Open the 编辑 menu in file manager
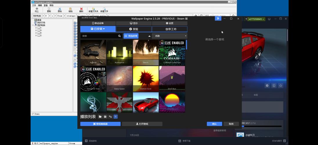 40,5
